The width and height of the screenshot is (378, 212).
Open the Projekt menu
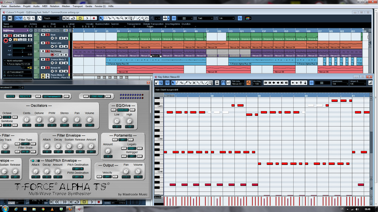pyautogui.click(x=27, y=6)
